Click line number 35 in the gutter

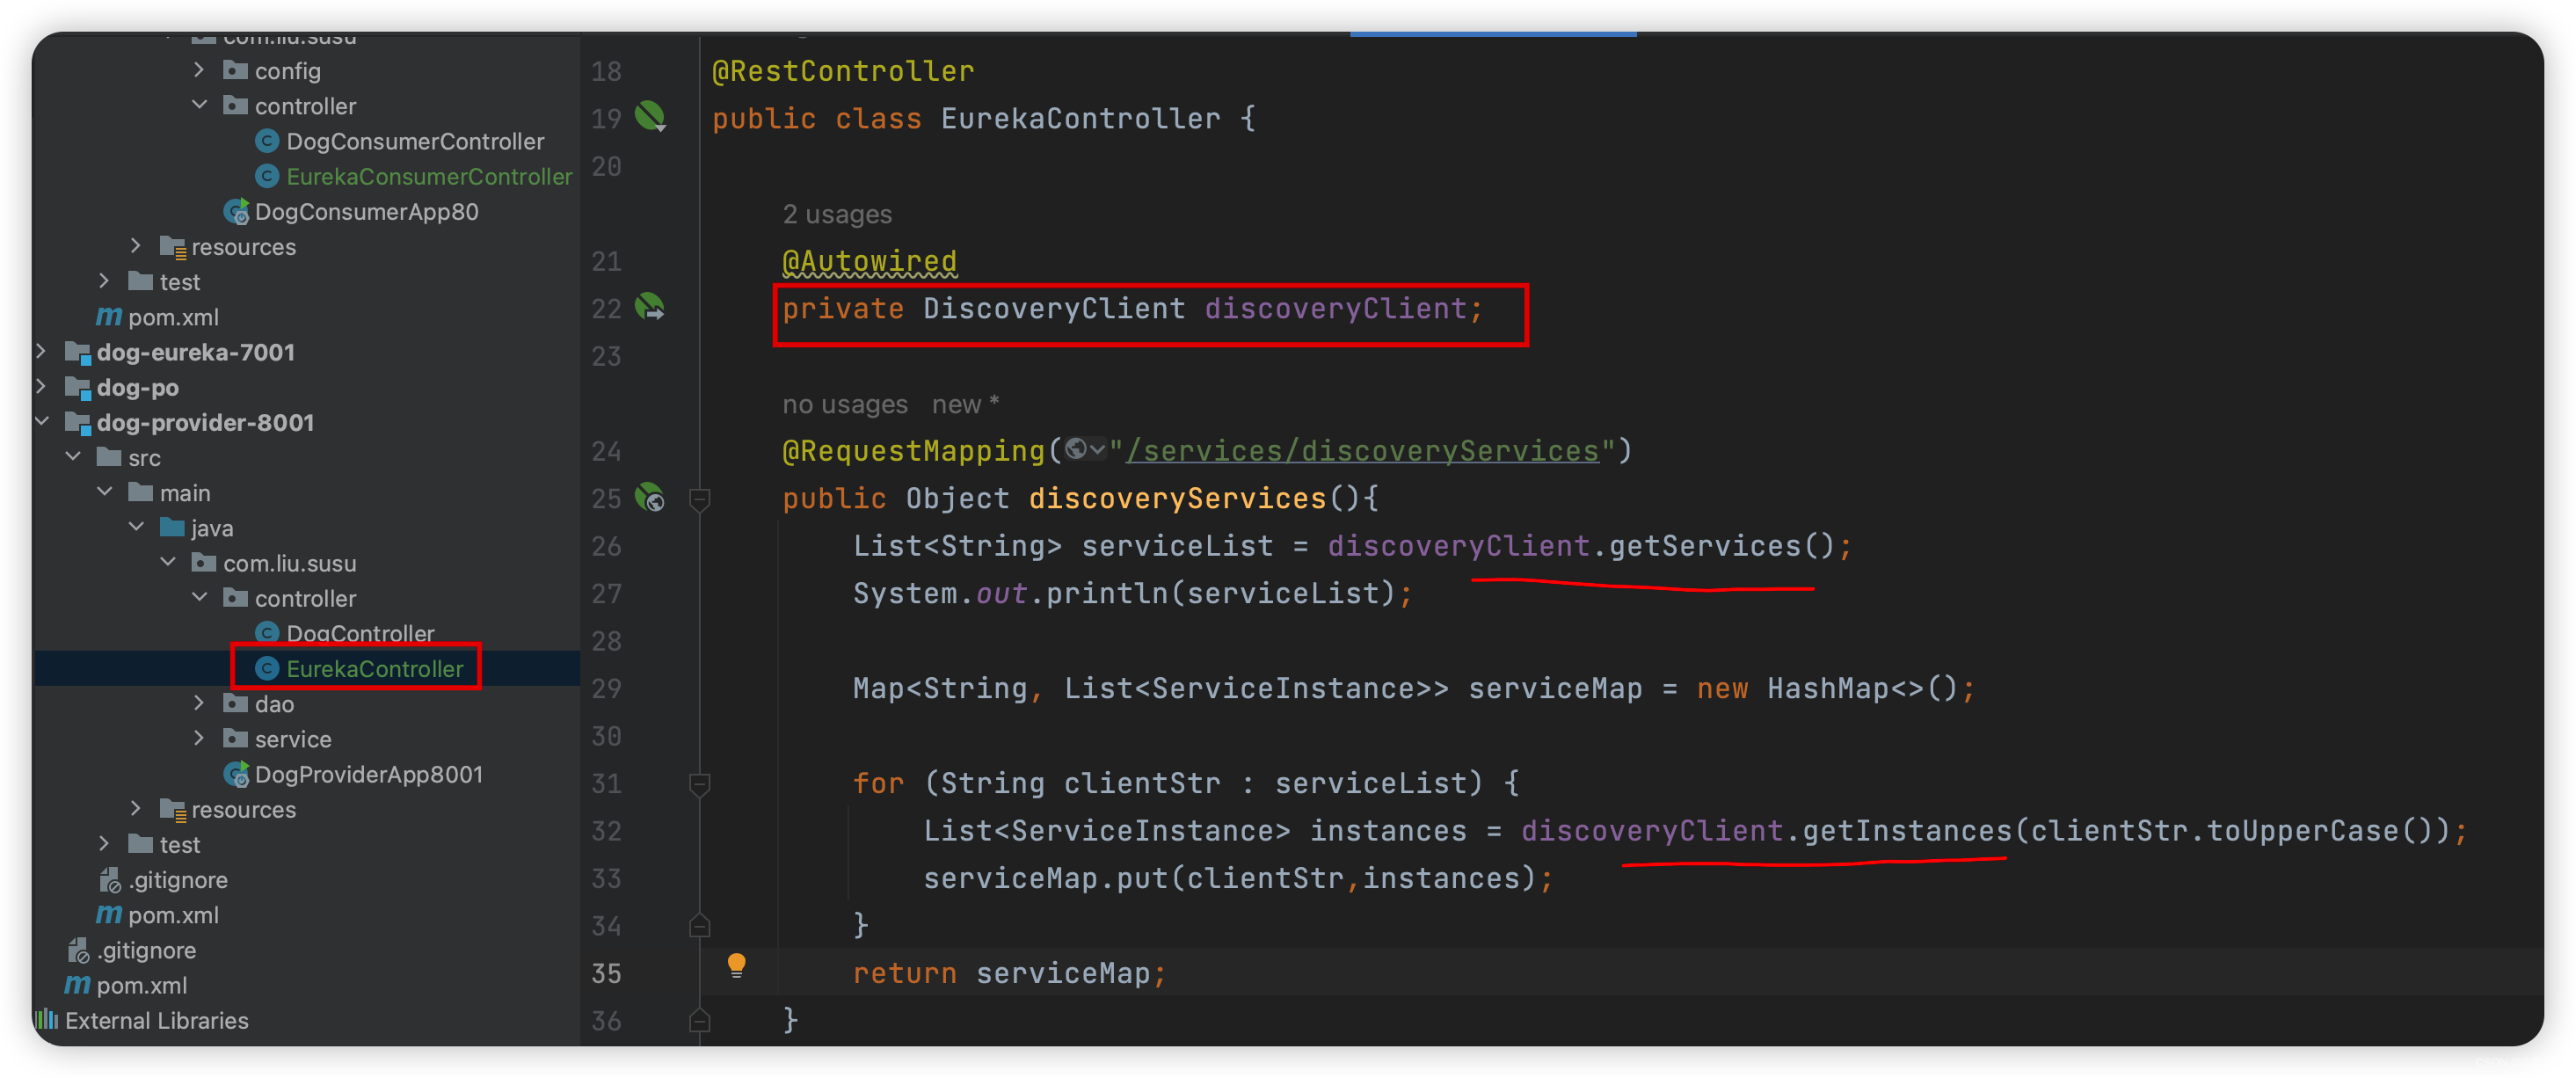point(606,973)
